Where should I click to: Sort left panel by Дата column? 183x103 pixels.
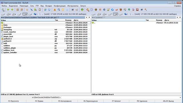click(x=76, y=20)
